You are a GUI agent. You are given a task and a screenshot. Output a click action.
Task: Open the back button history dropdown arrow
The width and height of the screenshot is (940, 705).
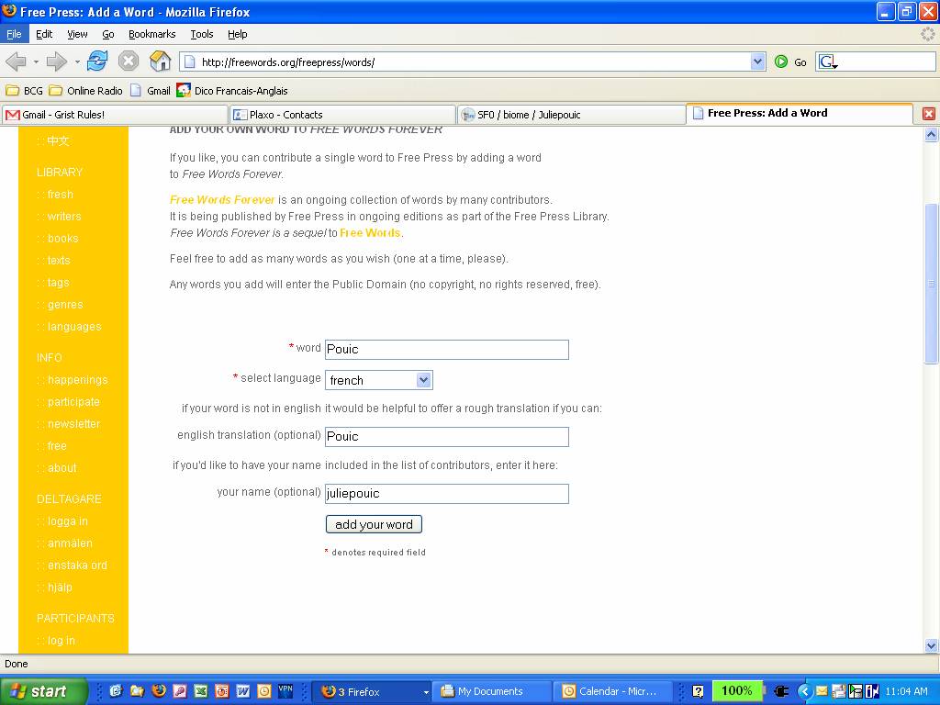[36, 62]
